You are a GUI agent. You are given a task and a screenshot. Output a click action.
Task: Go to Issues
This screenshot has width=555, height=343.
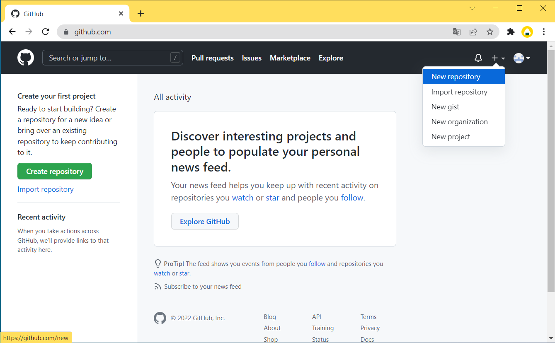(252, 58)
